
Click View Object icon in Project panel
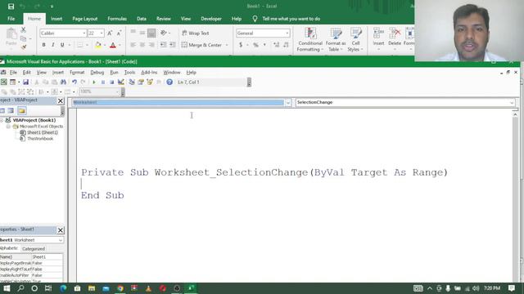tap(11, 111)
